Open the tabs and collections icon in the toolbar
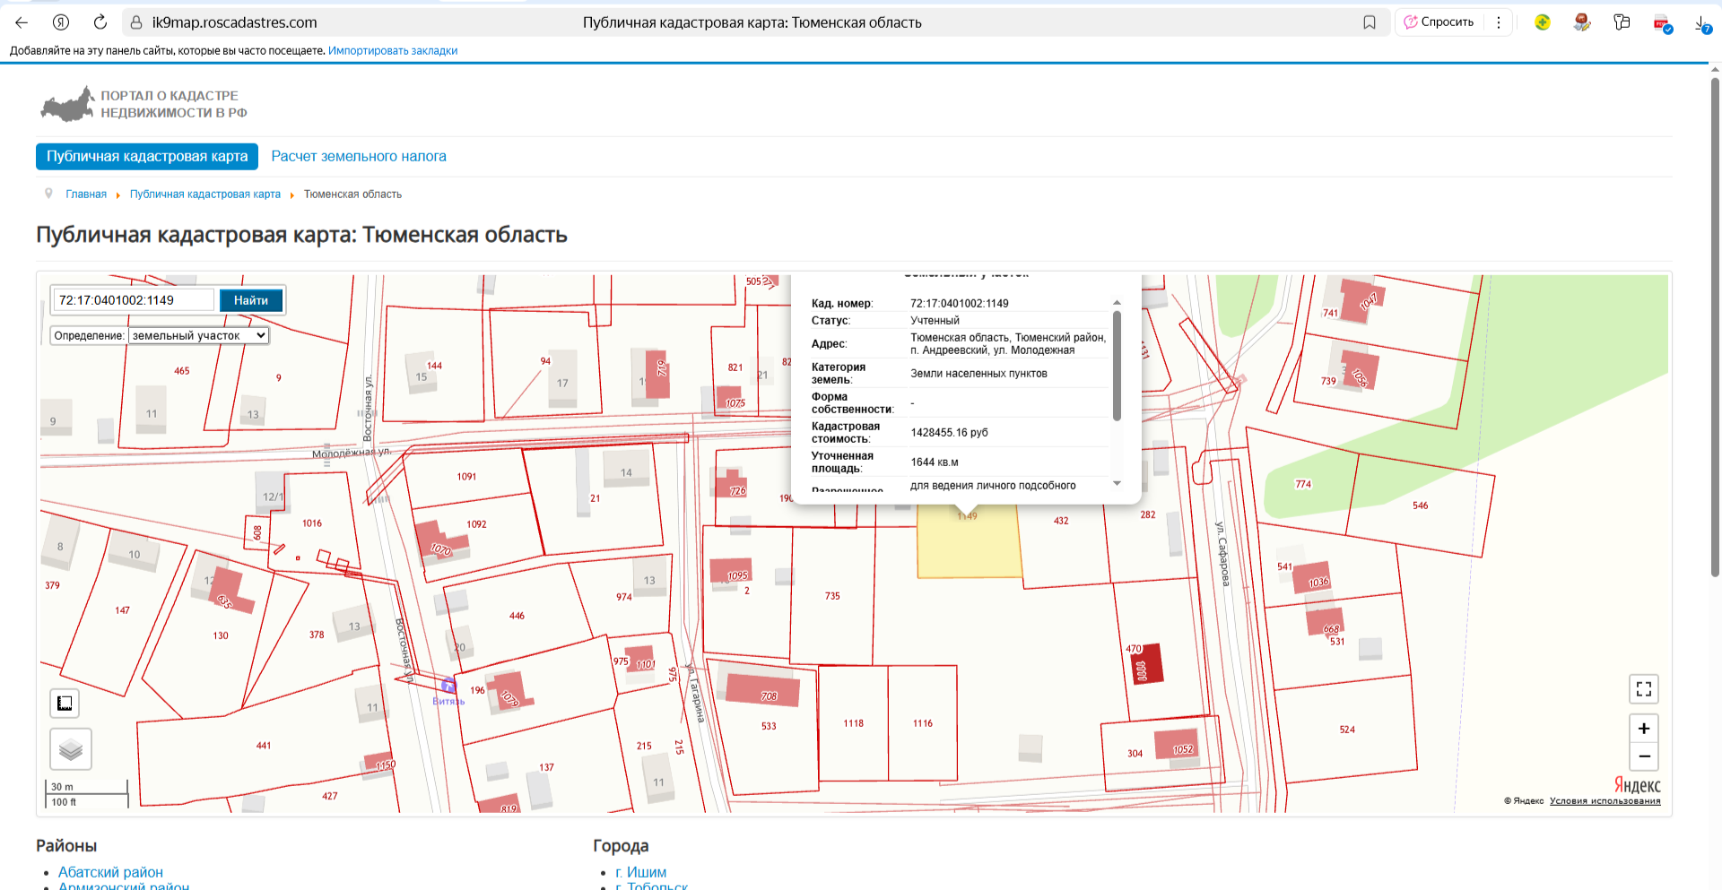Image resolution: width=1722 pixels, height=890 pixels. click(1622, 22)
